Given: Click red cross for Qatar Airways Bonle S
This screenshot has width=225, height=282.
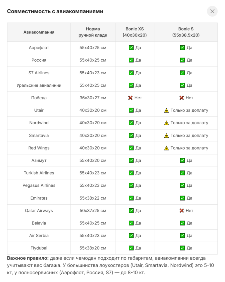Looking at the screenshot, I should click(182, 211).
